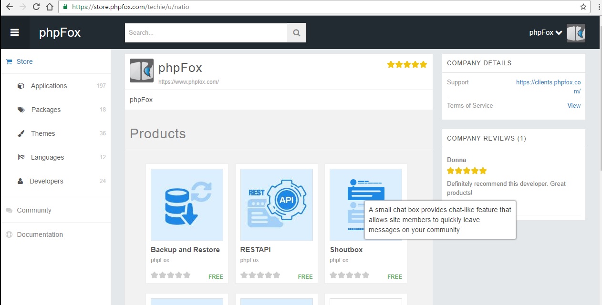Open Chrome's three-dot menu

point(598,7)
